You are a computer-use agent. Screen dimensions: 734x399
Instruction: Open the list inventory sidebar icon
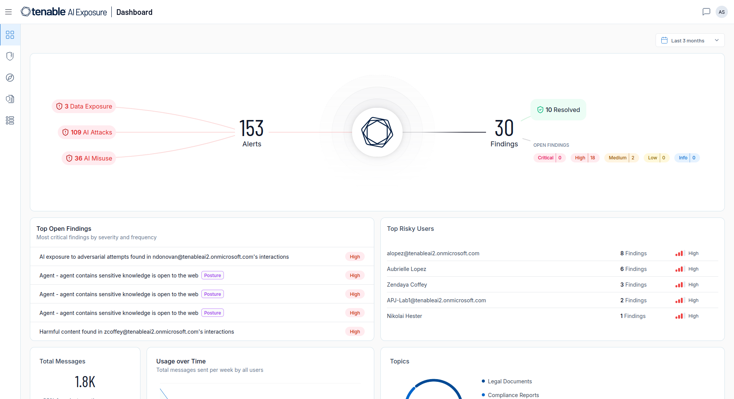pyautogui.click(x=10, y=120)
